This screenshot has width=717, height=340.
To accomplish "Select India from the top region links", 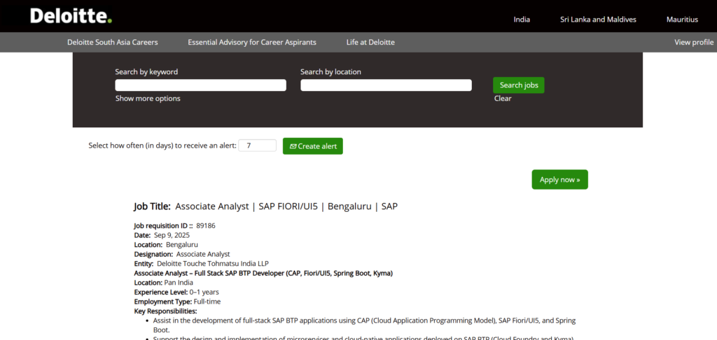I will [522, 20].
